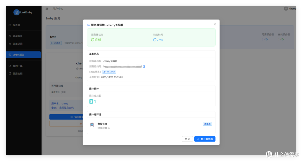The width and height of the screenshot is (302, 161).
Task: Click the 我的工单 headset icon
Action: [10, 66]
